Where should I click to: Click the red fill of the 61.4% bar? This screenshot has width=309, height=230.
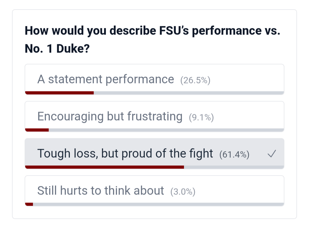coord(104,167)
